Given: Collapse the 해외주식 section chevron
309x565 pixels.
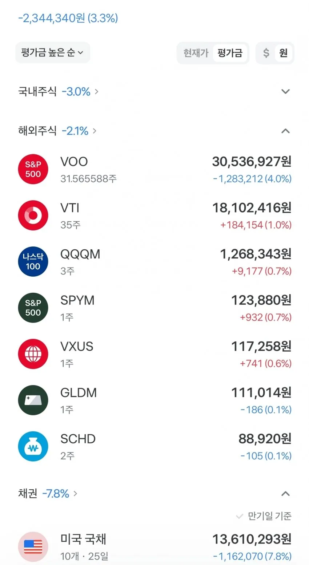Looking at the screenshot, I should coord(286,131).
